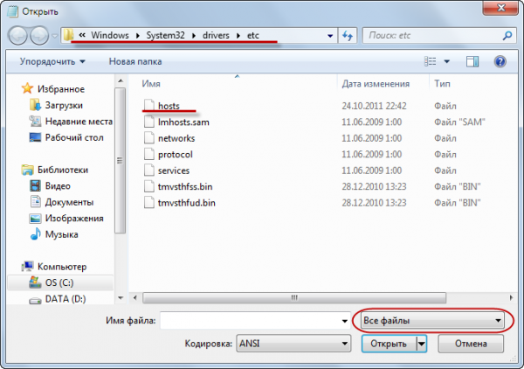
Task: Sort by Дата изменения column header
Action: coord(376,84)
